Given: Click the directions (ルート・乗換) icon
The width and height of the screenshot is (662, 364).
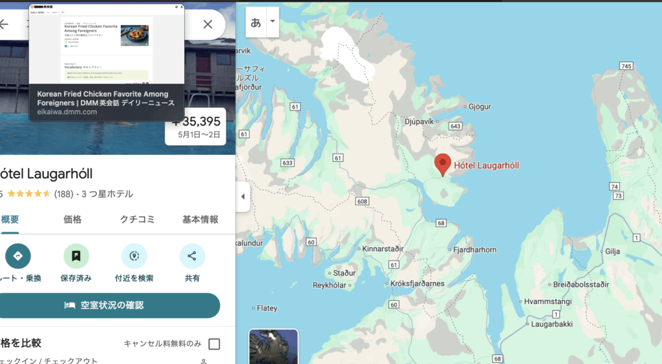Looking at the screenshot, I should 17,256.
